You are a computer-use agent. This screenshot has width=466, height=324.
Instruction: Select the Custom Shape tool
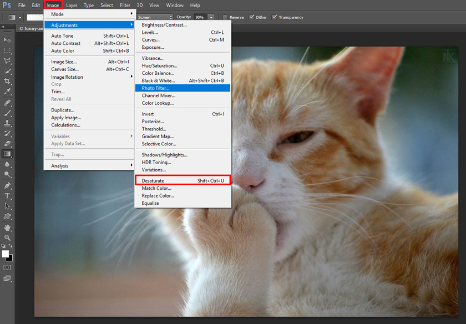7,216
